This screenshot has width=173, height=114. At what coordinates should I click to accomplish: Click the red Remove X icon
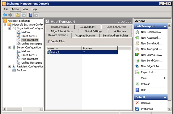137,103
